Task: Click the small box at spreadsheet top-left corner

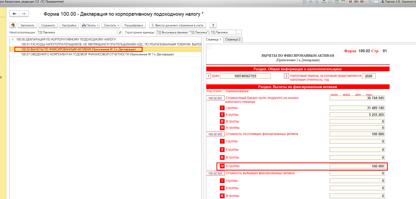Action: pos(209,46)
